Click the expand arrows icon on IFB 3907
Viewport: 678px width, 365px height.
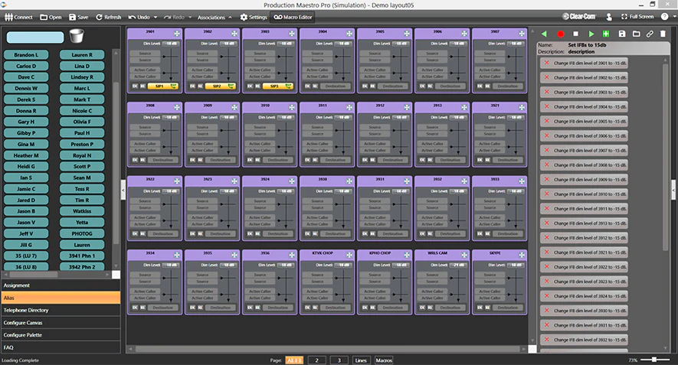pyautogui.click(x=522, y=33)
